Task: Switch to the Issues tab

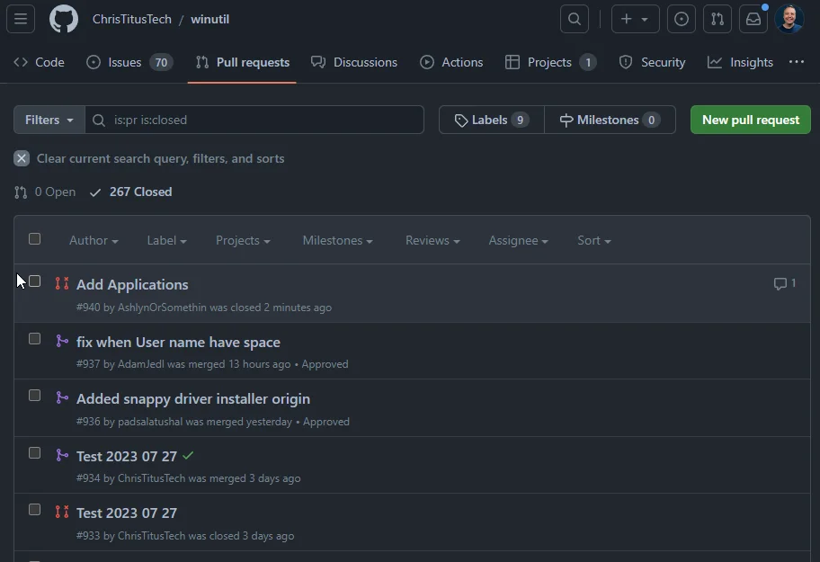Action: [x=129, y=62]
